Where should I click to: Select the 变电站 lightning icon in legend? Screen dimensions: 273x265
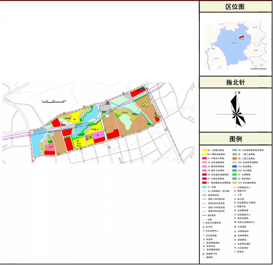click(235, 252)
